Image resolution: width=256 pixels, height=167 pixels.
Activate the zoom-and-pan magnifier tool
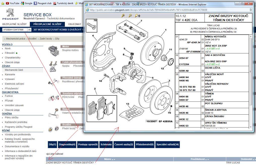[138, 16]
